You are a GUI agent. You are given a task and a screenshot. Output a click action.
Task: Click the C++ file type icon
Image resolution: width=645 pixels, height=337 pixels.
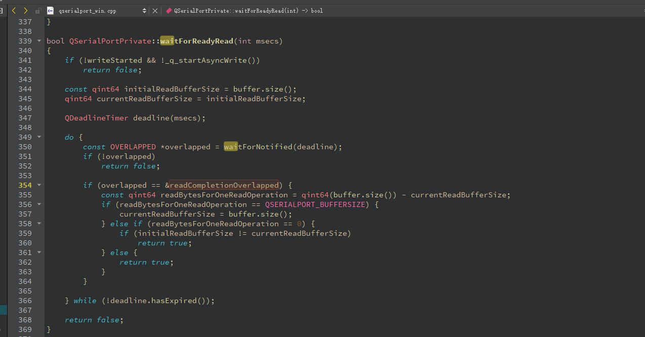pyautogui.click(x=50, y=10)
